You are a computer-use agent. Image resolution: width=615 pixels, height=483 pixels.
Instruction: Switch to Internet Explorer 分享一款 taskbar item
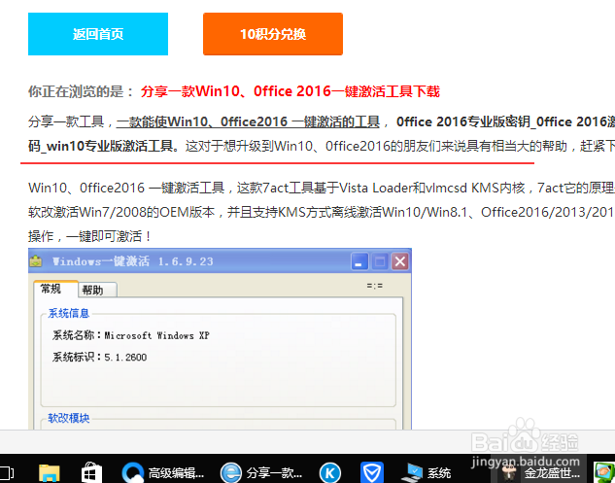261,472
